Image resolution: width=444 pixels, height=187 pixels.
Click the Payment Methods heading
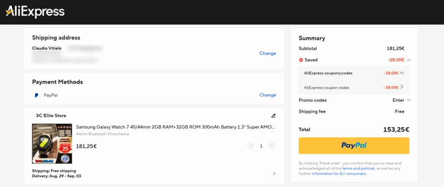tap(58, 82)
